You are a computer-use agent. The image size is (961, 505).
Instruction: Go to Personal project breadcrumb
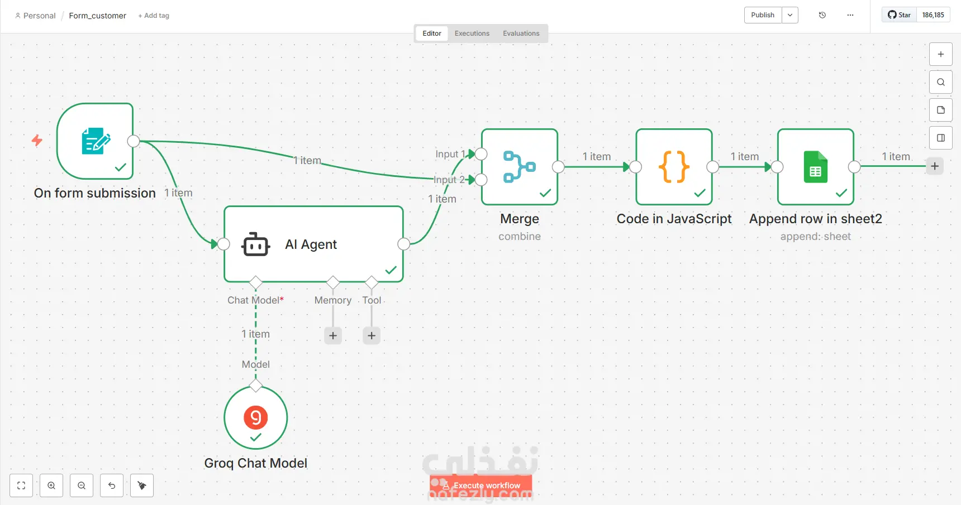pyautogui.click(x=36, y=16)
